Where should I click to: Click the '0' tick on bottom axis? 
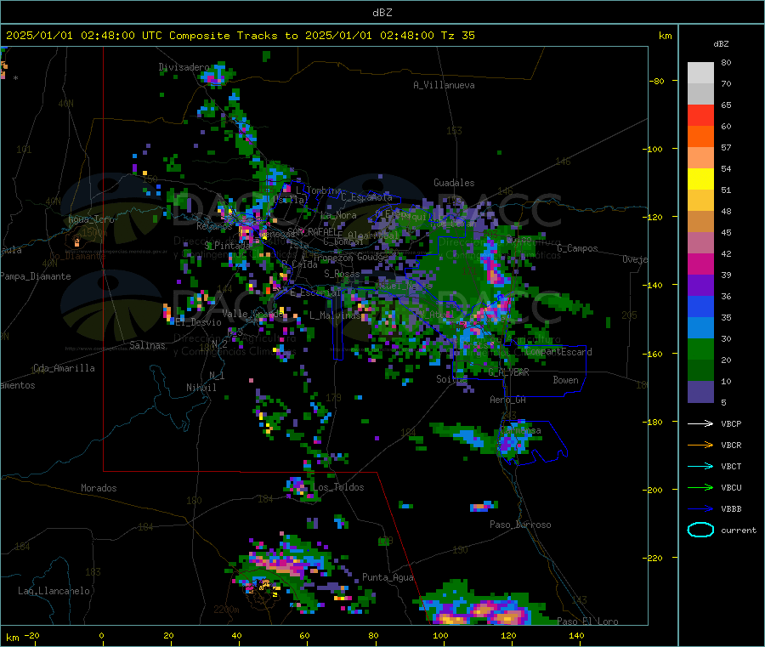[101, 635]
